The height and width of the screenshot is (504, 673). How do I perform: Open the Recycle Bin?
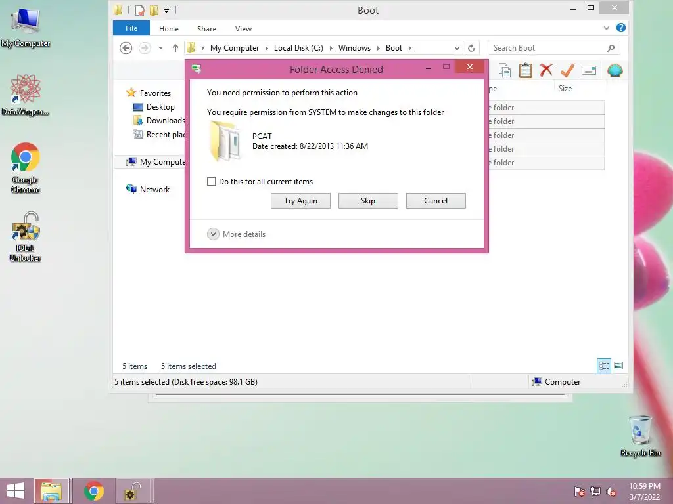(x=640, y=436)
